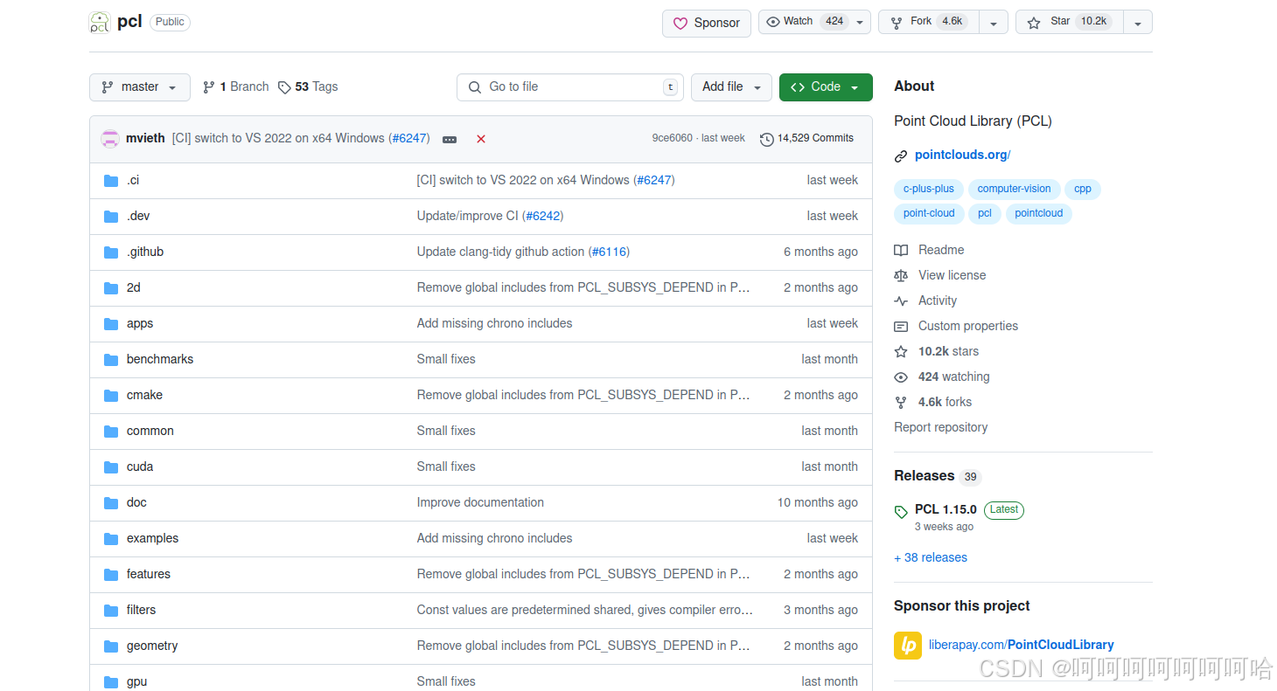
Task: Open the green Code dropdown
Action: [x=826, y=87]
